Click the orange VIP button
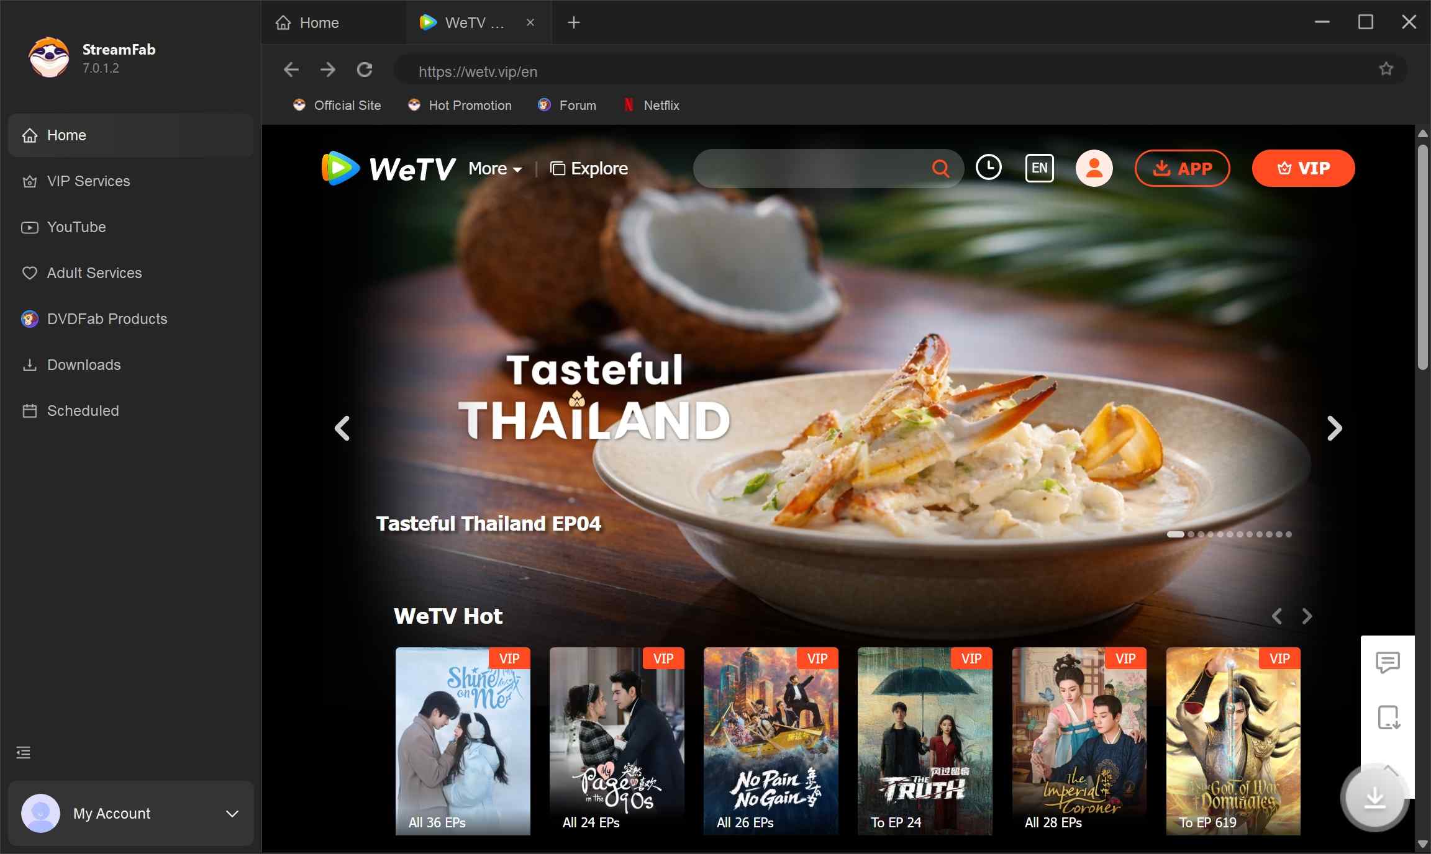This screenshot has width=1431, height=854. coord(1302,168)
